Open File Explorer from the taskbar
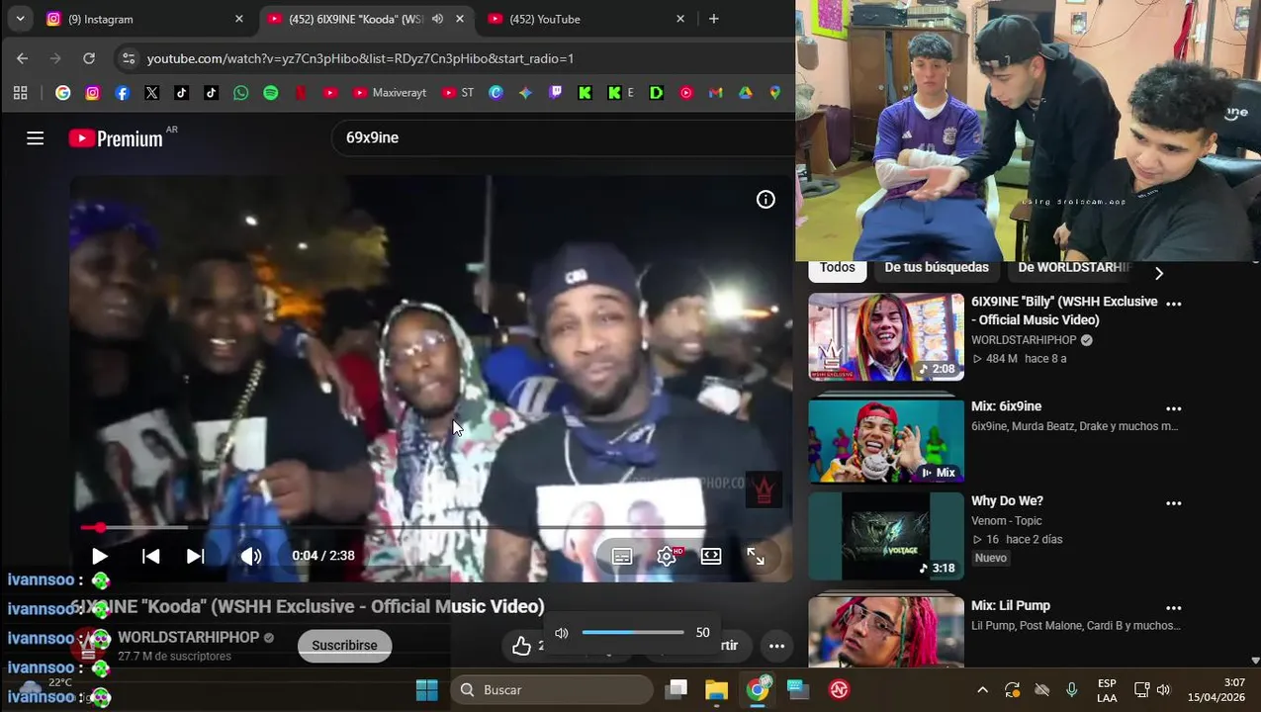 (716, 690)
